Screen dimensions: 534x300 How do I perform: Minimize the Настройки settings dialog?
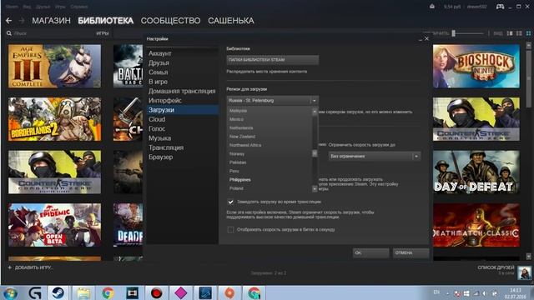click(x=421, y=39)
